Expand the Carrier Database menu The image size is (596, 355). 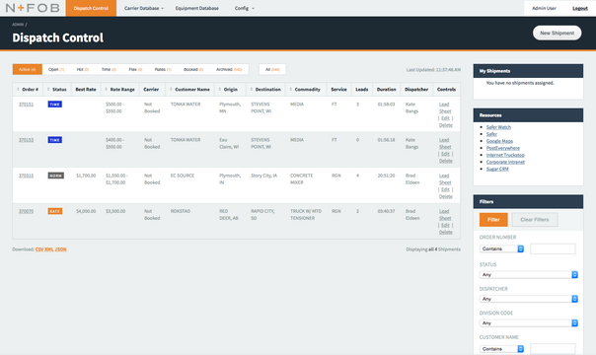tap(144, 8)
